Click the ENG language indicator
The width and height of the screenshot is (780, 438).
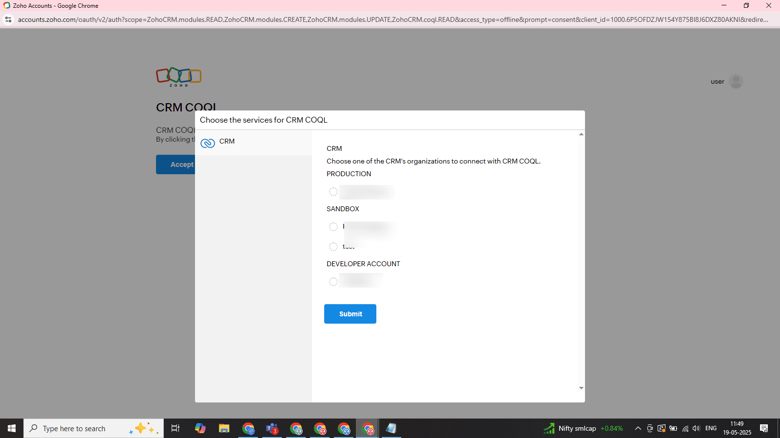(711, 428)
